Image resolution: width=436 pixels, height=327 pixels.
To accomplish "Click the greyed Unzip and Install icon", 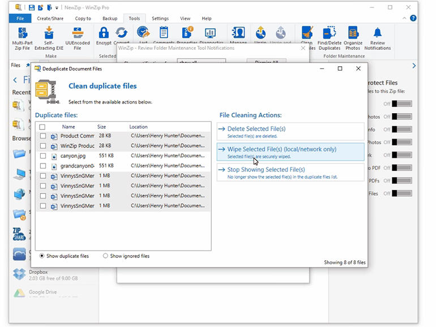I will point(281,33).
